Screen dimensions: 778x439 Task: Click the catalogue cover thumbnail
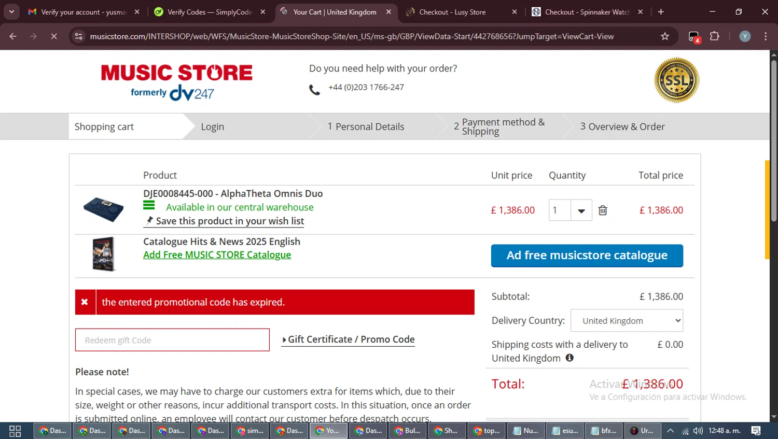tap(104, 254)
